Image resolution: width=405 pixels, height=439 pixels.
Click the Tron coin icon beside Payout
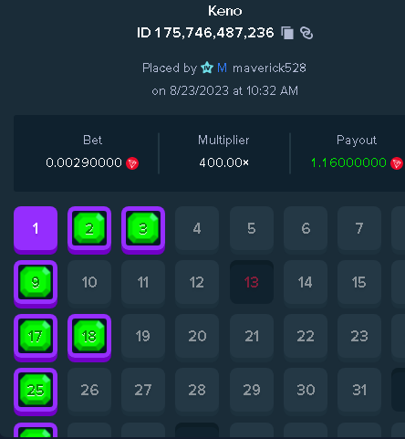[x=397, y=163]
